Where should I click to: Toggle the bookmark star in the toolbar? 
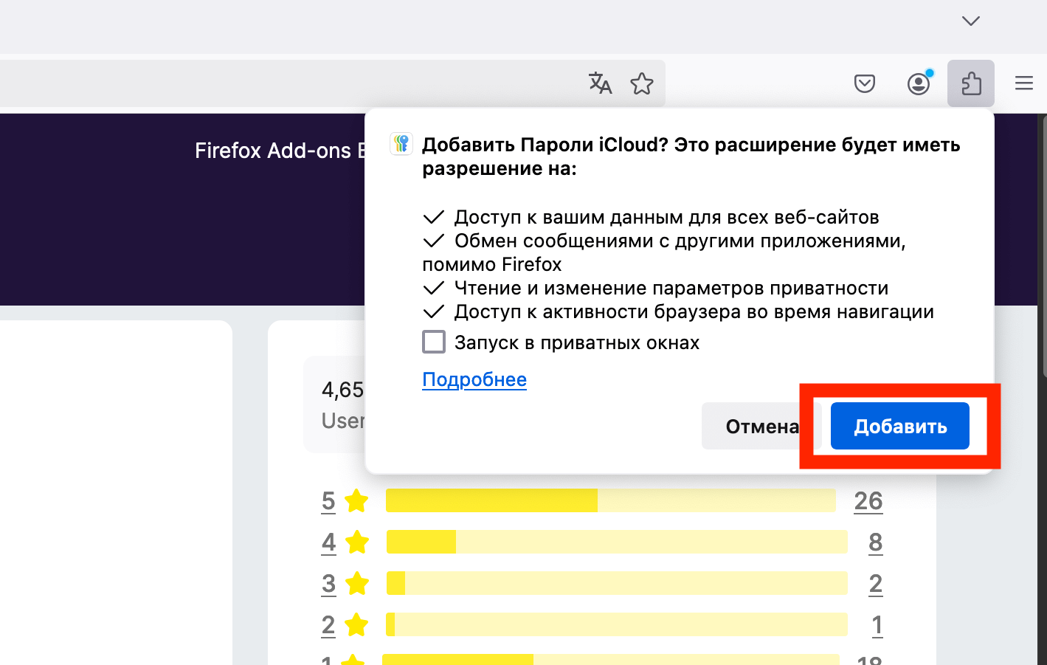[642, 83]
